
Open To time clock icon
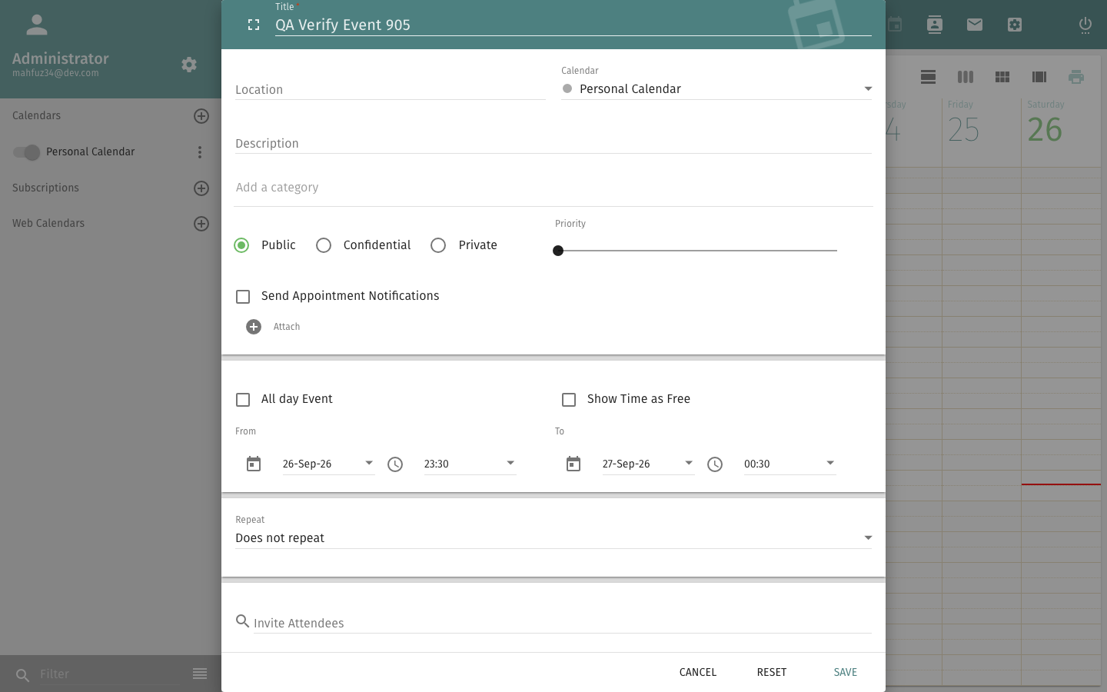[x=715, y=464]
